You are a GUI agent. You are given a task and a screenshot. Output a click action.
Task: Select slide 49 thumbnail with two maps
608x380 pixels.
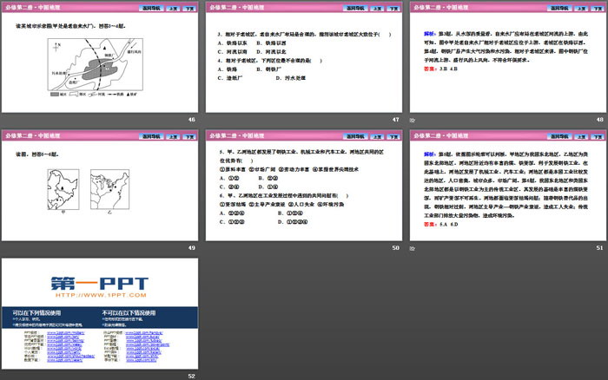click(x=100, y=186)
